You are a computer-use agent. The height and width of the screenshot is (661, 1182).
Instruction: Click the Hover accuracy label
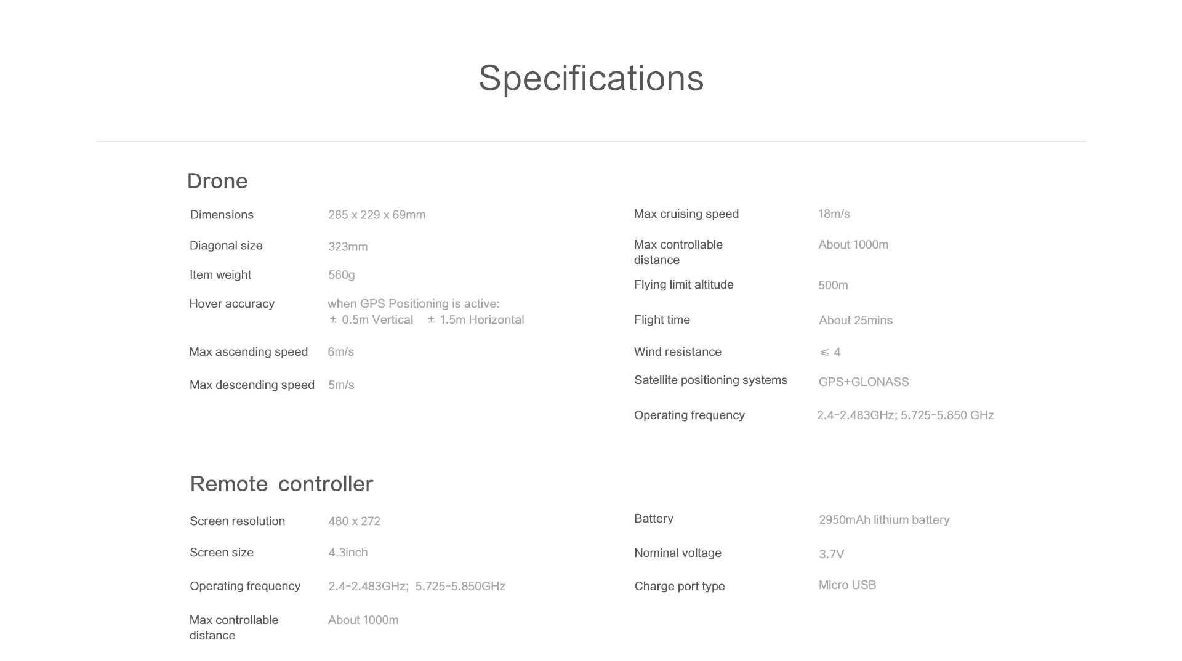pyautogui.click(x=231, y=304)
